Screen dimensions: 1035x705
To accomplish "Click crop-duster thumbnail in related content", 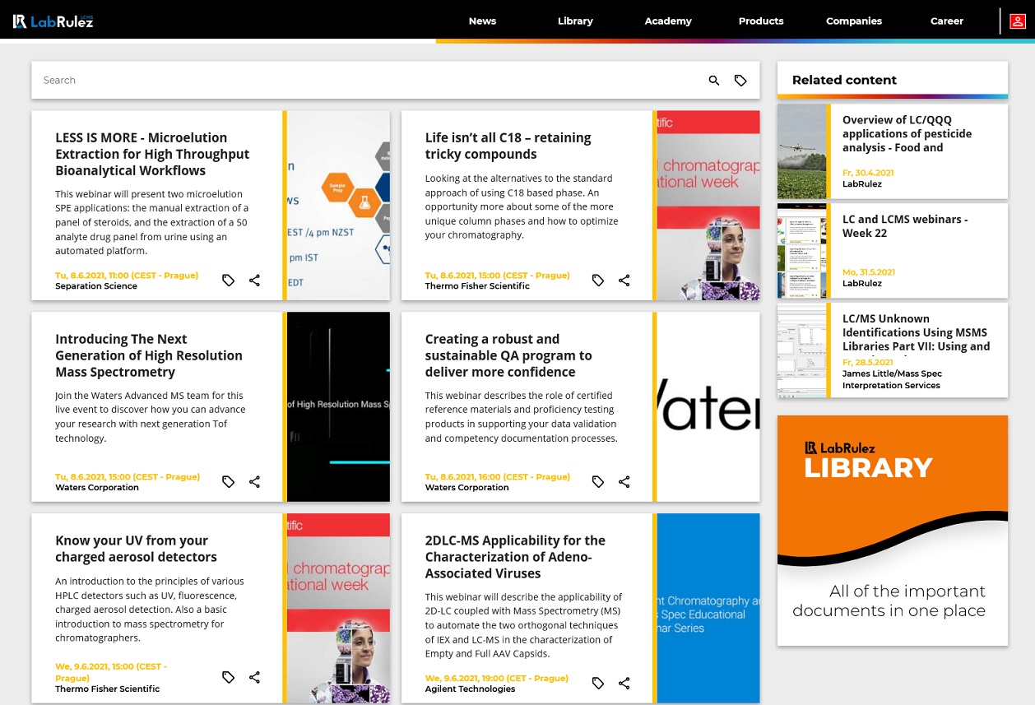I will point(802,151).
